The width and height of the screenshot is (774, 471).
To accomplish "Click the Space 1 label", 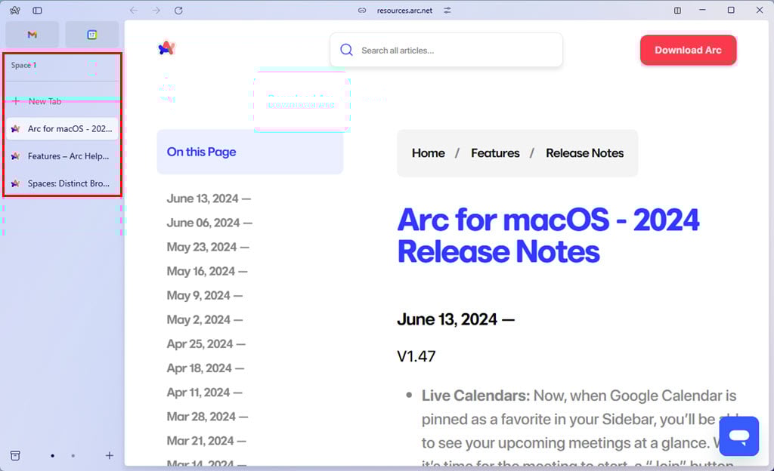I will tap(23, 65).
